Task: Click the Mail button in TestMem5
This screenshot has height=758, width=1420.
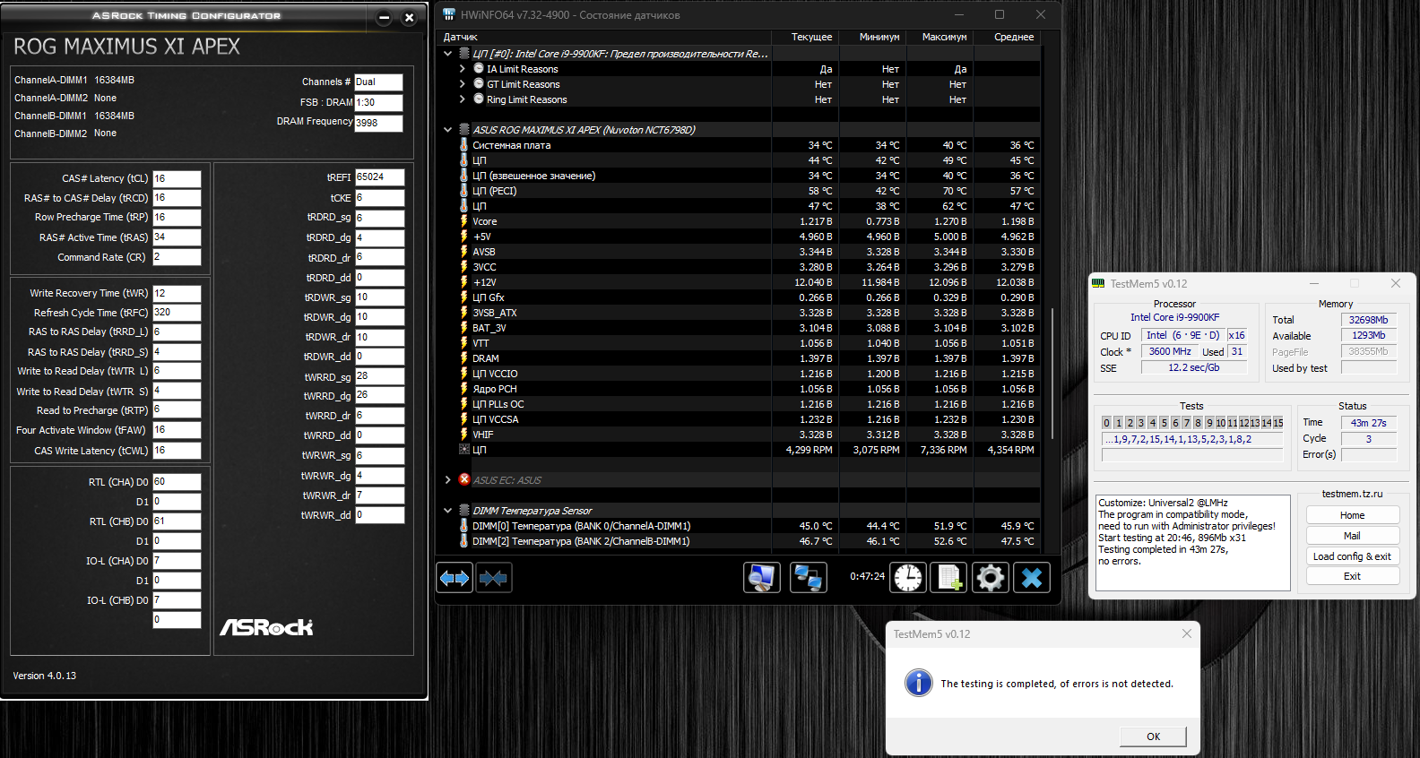Action: point(1353,536)
